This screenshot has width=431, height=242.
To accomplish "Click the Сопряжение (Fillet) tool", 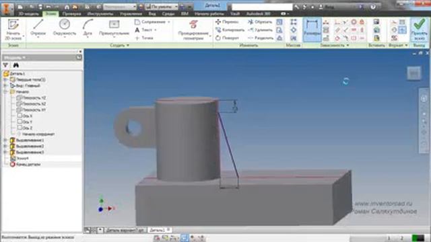I will (152, 22).
